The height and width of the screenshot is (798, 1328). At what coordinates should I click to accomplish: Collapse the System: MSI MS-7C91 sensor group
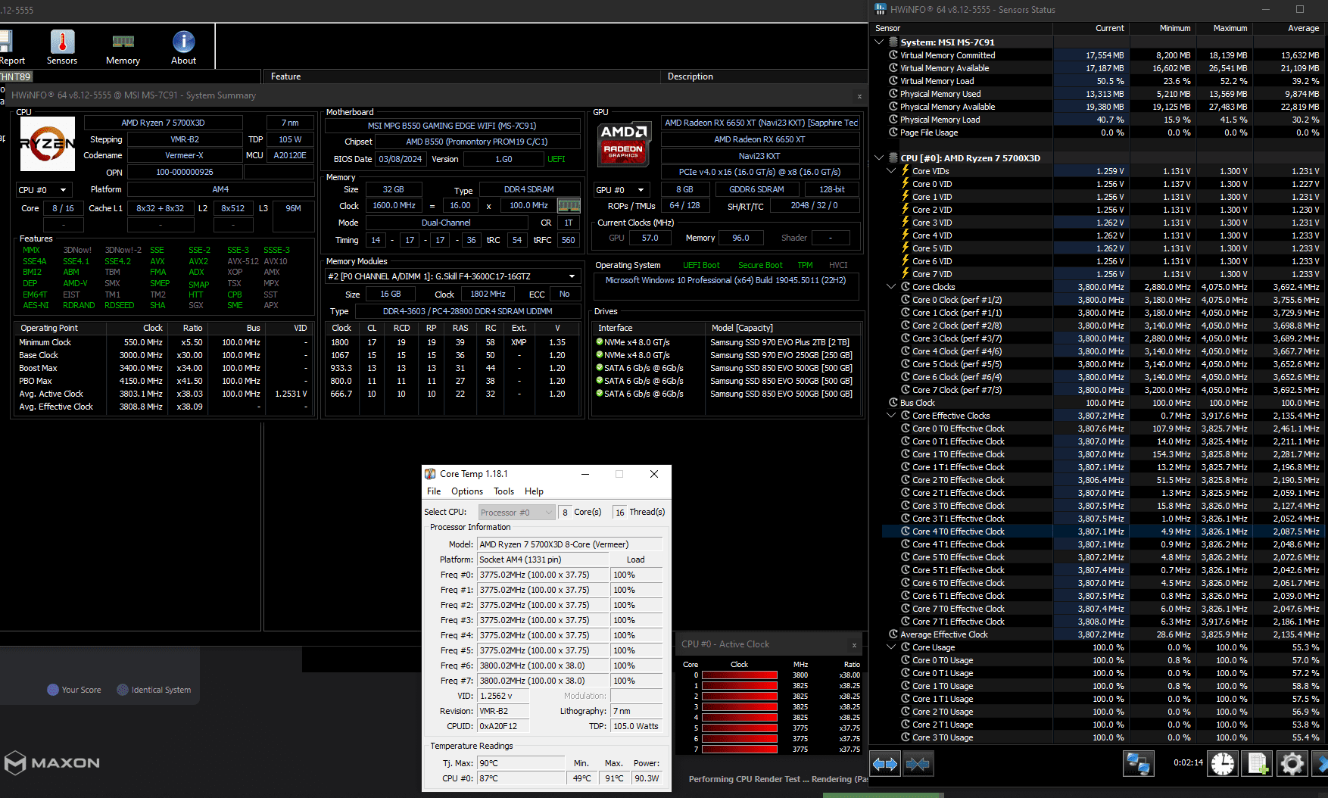(879, 42)
